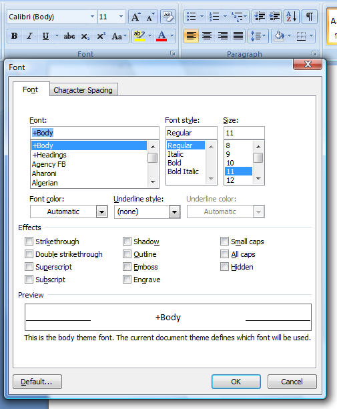
Task: Click the Shading paint bucket icon
Action: pyautogui.click(x=279, y=36)
